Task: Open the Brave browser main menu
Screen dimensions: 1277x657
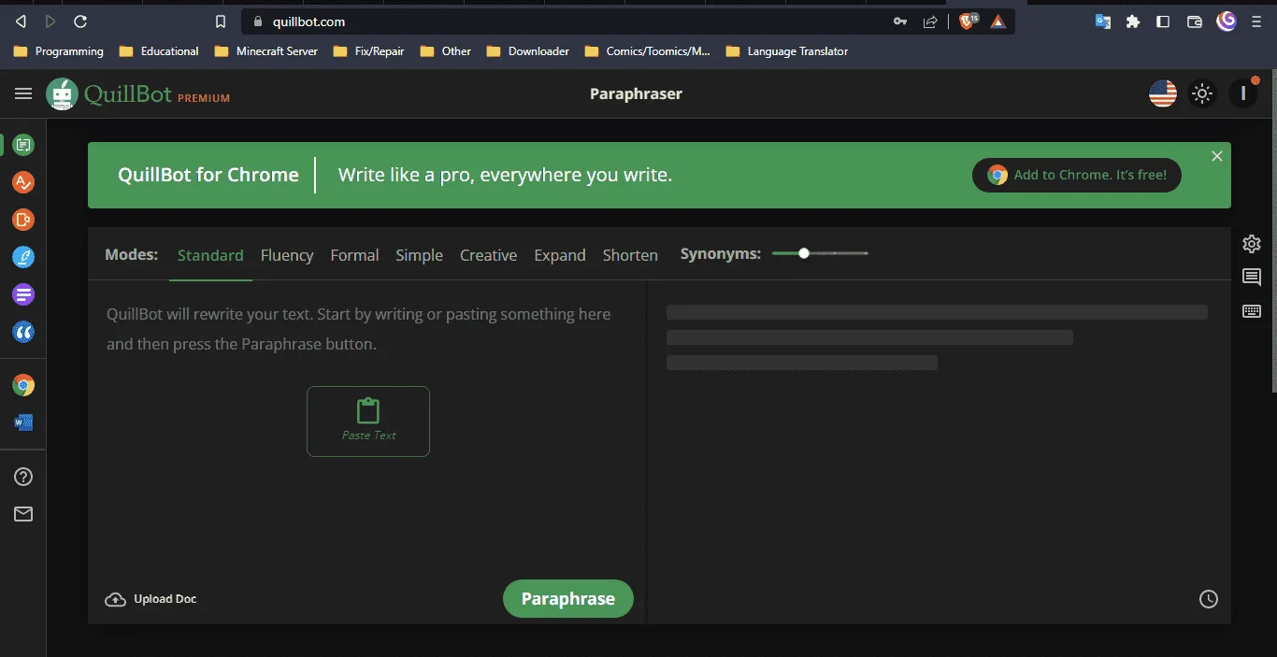Action: (1256, 21)
